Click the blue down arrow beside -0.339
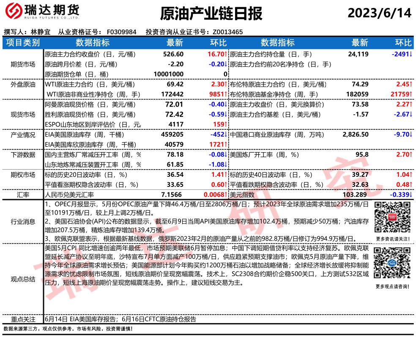Viewport: 416px width, 337px height. pos(411,195)
